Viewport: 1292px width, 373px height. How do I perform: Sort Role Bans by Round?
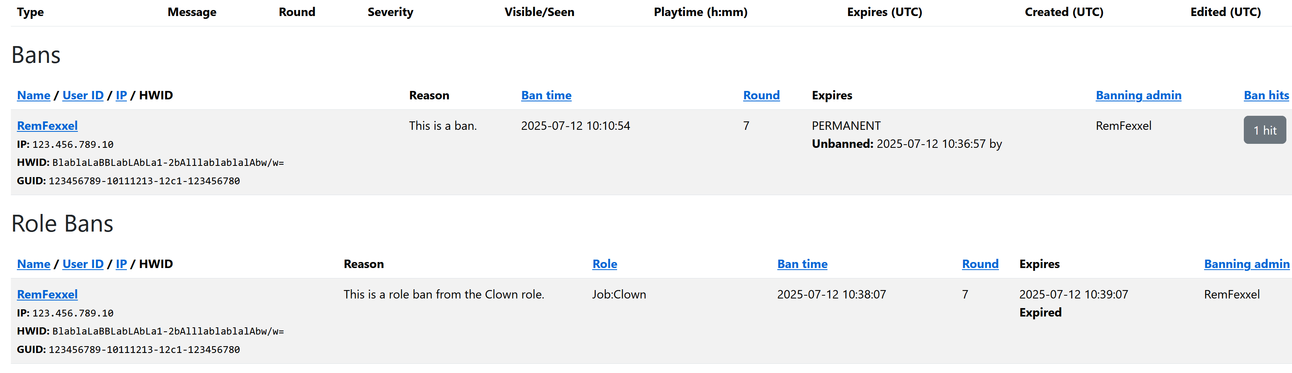point(980,264)
